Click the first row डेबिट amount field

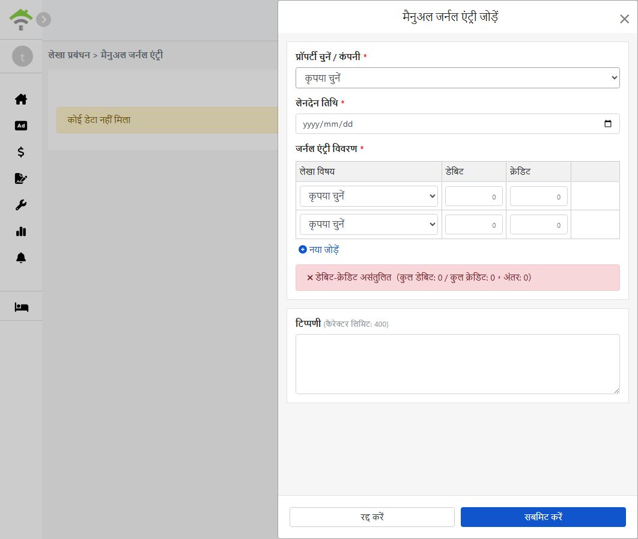pos(473,196)
